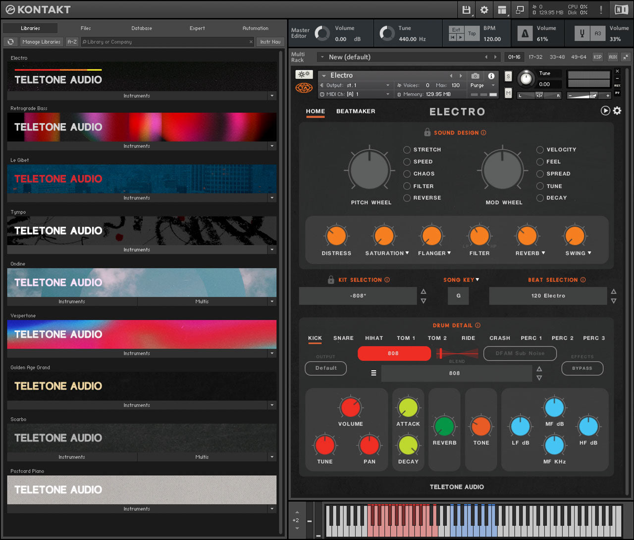Select the SNARE drum detail tab

[x=343, y=338]
